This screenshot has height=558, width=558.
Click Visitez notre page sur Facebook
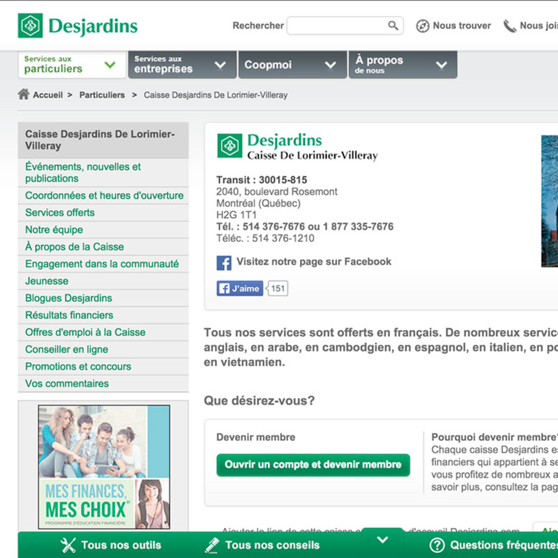[314, 262]
